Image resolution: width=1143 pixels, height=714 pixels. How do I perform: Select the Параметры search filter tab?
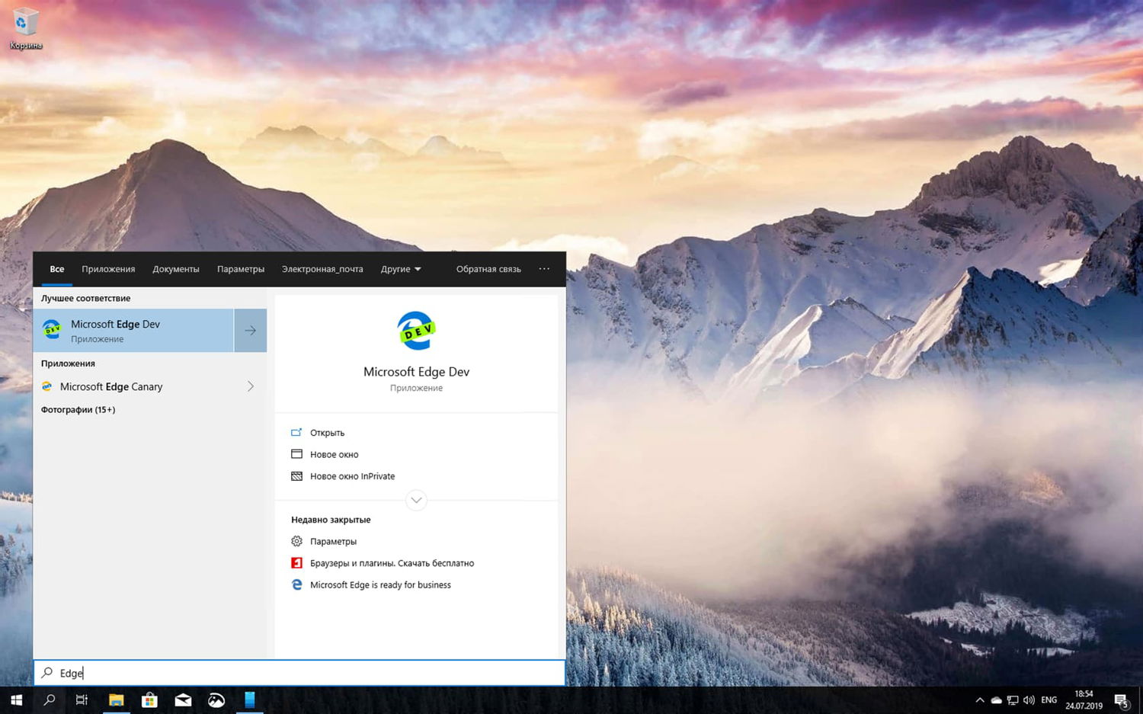tap(240, 269)
